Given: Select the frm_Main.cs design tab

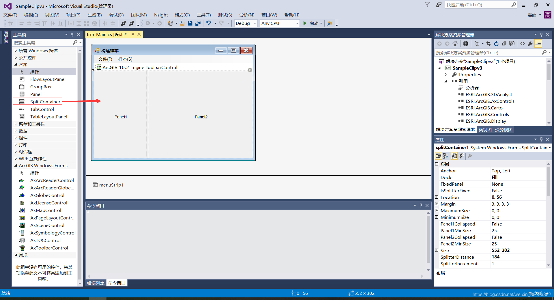Looking at the screenshot, I should (106, 34).
